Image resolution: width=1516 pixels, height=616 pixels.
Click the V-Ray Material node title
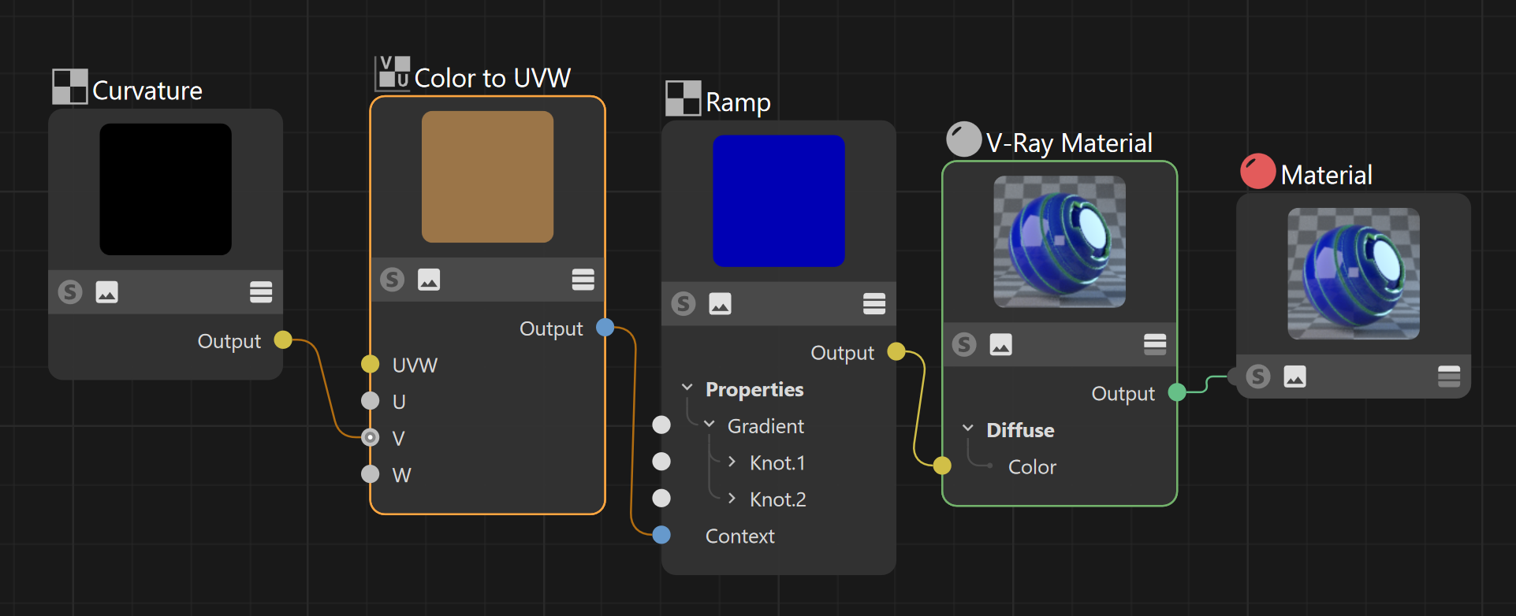click(x=1069, y=143)
